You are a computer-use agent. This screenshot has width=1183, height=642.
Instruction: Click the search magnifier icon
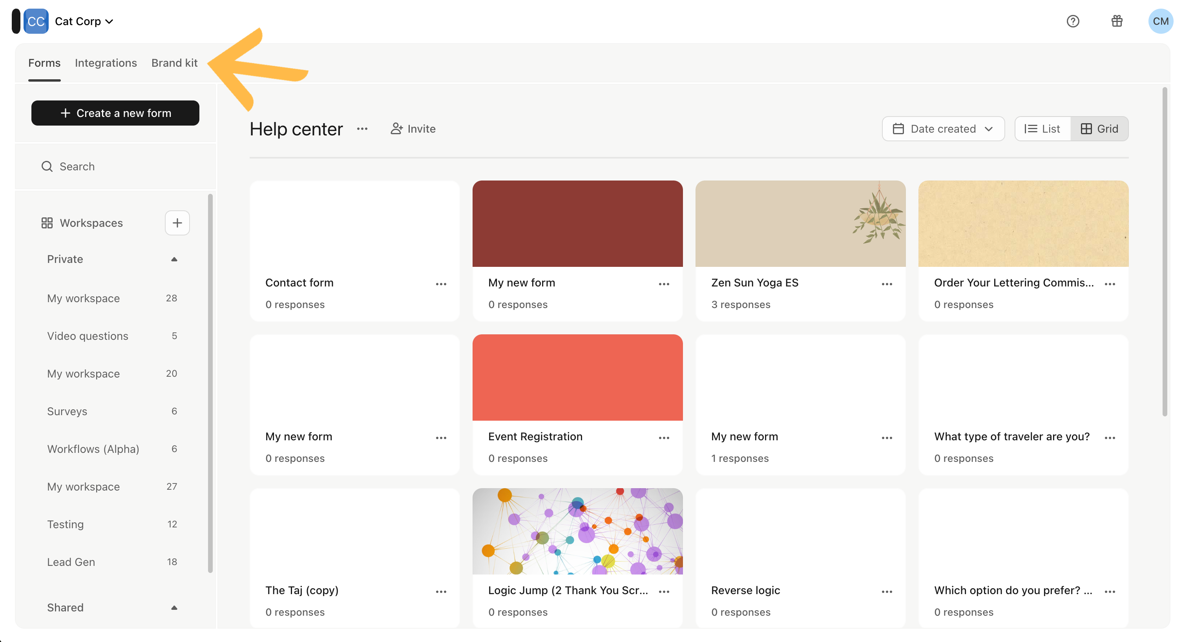[47, 166]
